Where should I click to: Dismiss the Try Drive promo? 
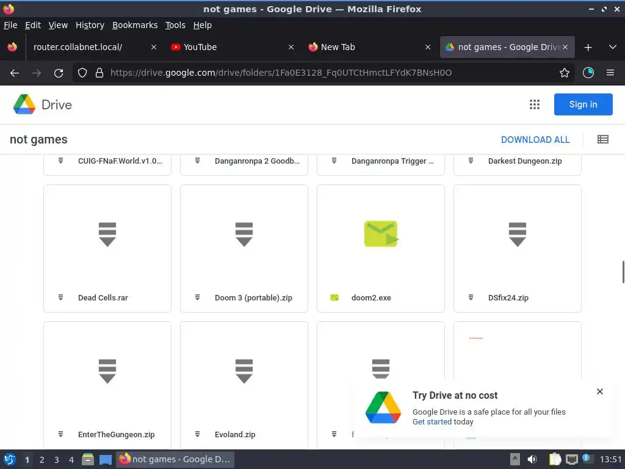(599, 391)
